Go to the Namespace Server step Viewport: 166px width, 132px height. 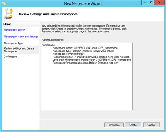14,30
